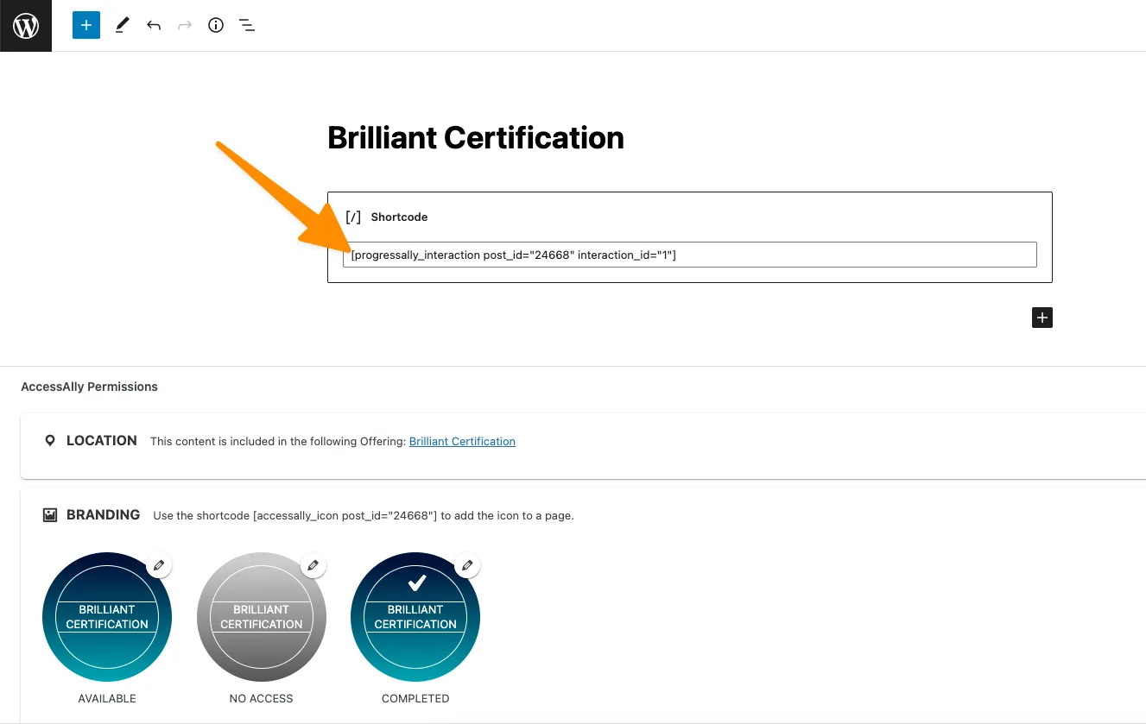Click the Undo arrow icon
The width and height of the screenshot is (1146, 724).
pyautogui.click(x=154, y=26)
